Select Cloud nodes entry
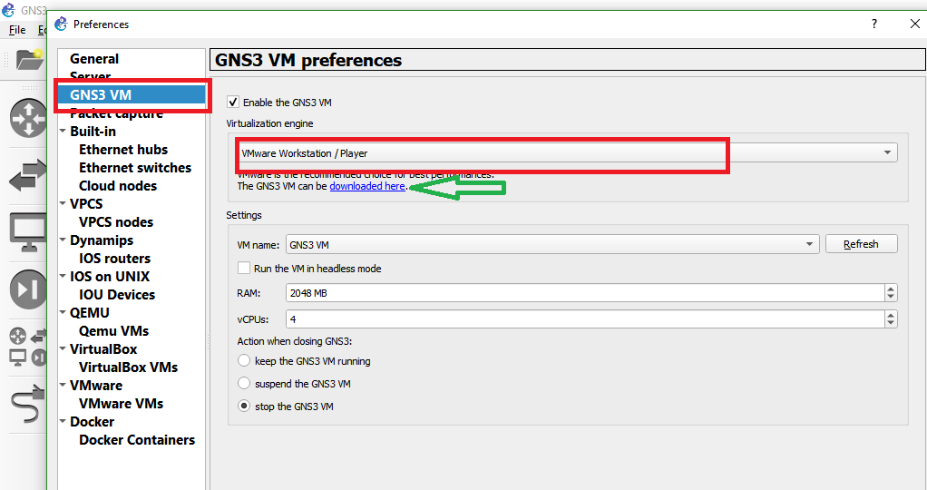Image resolution: width=927 pixels, height=490 pixels. [x=118, y=186]
